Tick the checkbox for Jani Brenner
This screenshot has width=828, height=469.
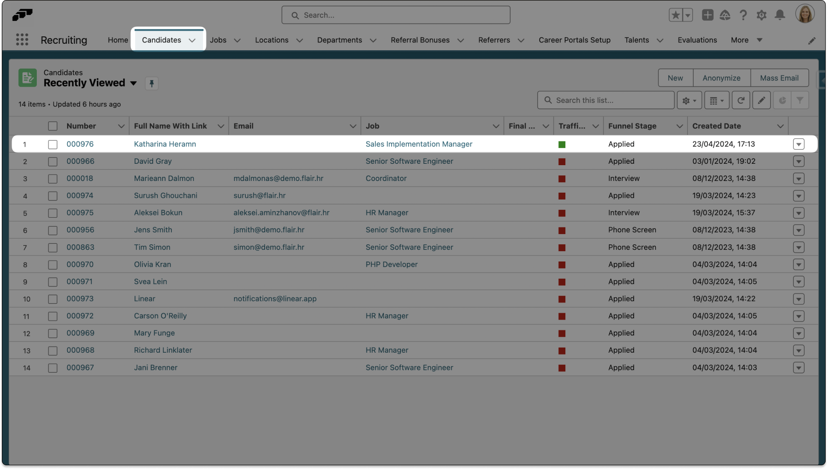tap(53, 368)
